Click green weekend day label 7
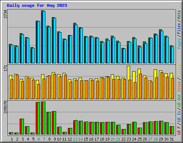This screenshot has height=143, width=183. tap(44, 139)
